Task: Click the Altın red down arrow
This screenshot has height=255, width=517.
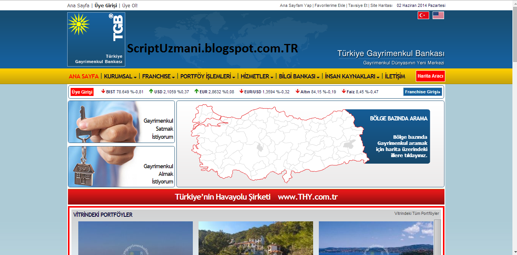Action: click(298, 91)
